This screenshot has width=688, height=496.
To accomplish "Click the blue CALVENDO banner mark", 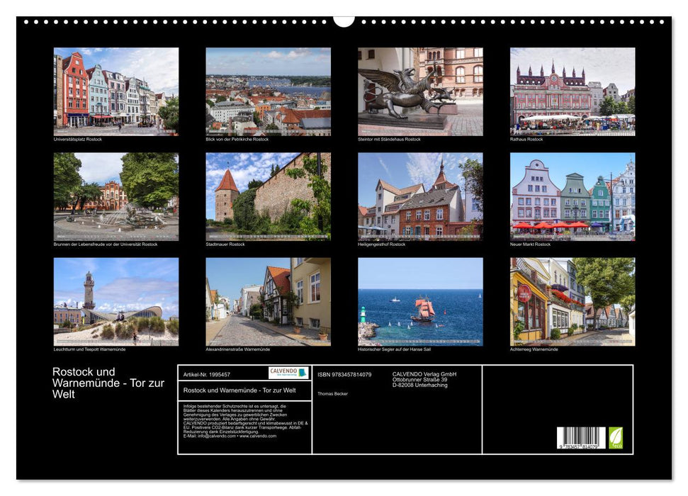I will pos(302,372).
